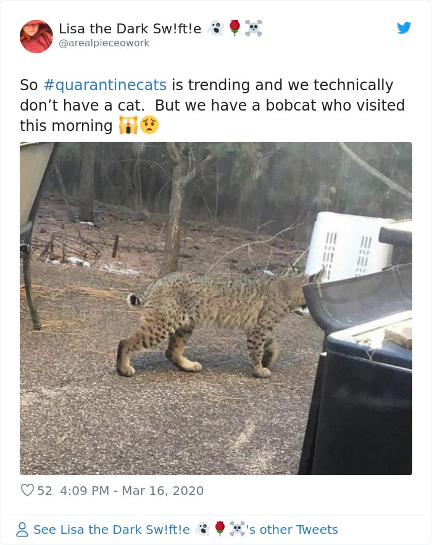Click the bobcat's face in the photo
The width and height of the screenshot is (432, 545).
[x=290, y=290]
